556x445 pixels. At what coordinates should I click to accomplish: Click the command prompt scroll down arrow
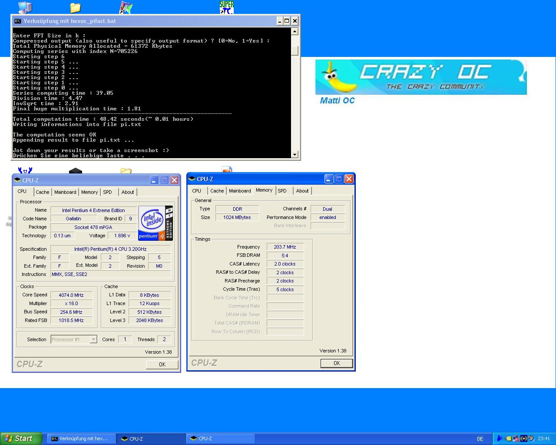pos(295,155)
